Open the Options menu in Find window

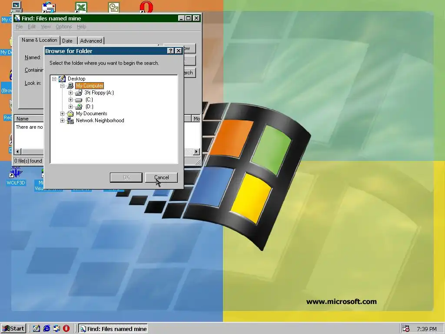point(63,27)
